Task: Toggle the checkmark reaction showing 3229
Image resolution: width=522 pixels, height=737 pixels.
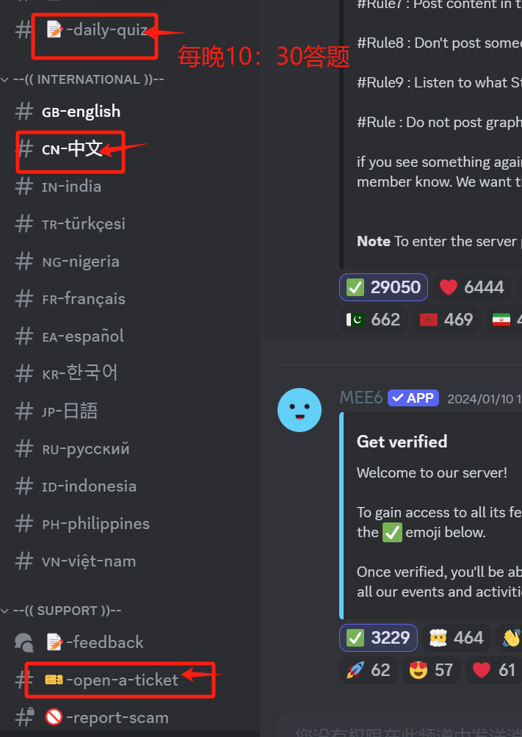Action: pos(378,638)
